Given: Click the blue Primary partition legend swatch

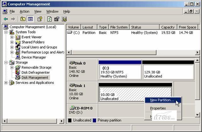Looking at the screenshot, I should [x=95, y=120].
